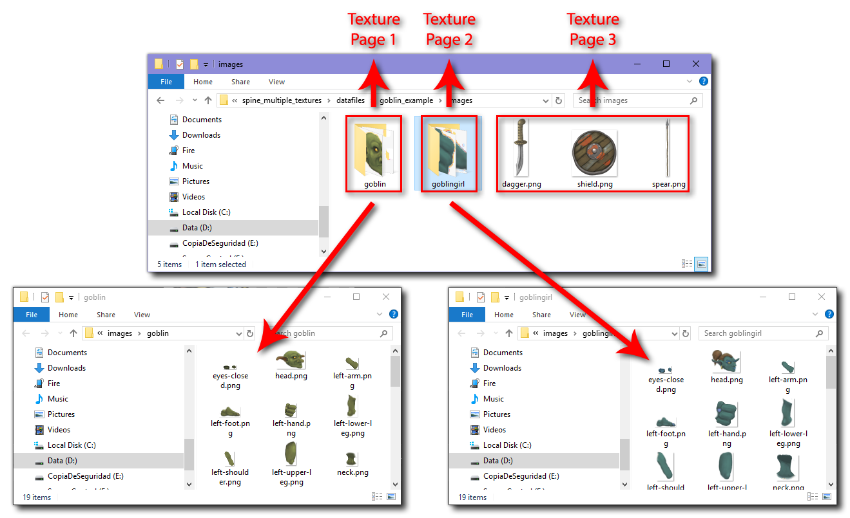Open the File tab in the images window
This screenshot has width=850, height=518.
tap(166, 82)
